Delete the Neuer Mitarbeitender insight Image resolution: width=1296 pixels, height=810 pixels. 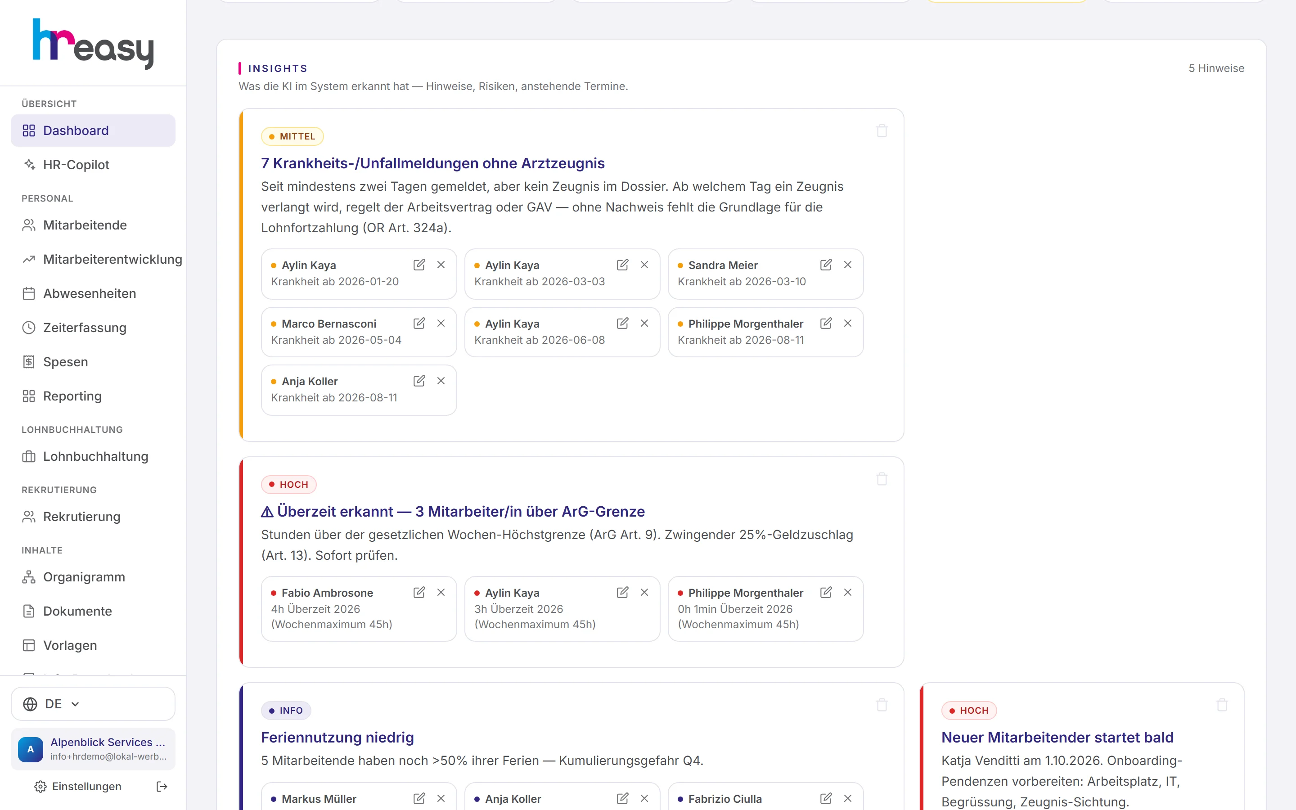pyautogui.click(x=1222, y=705)
